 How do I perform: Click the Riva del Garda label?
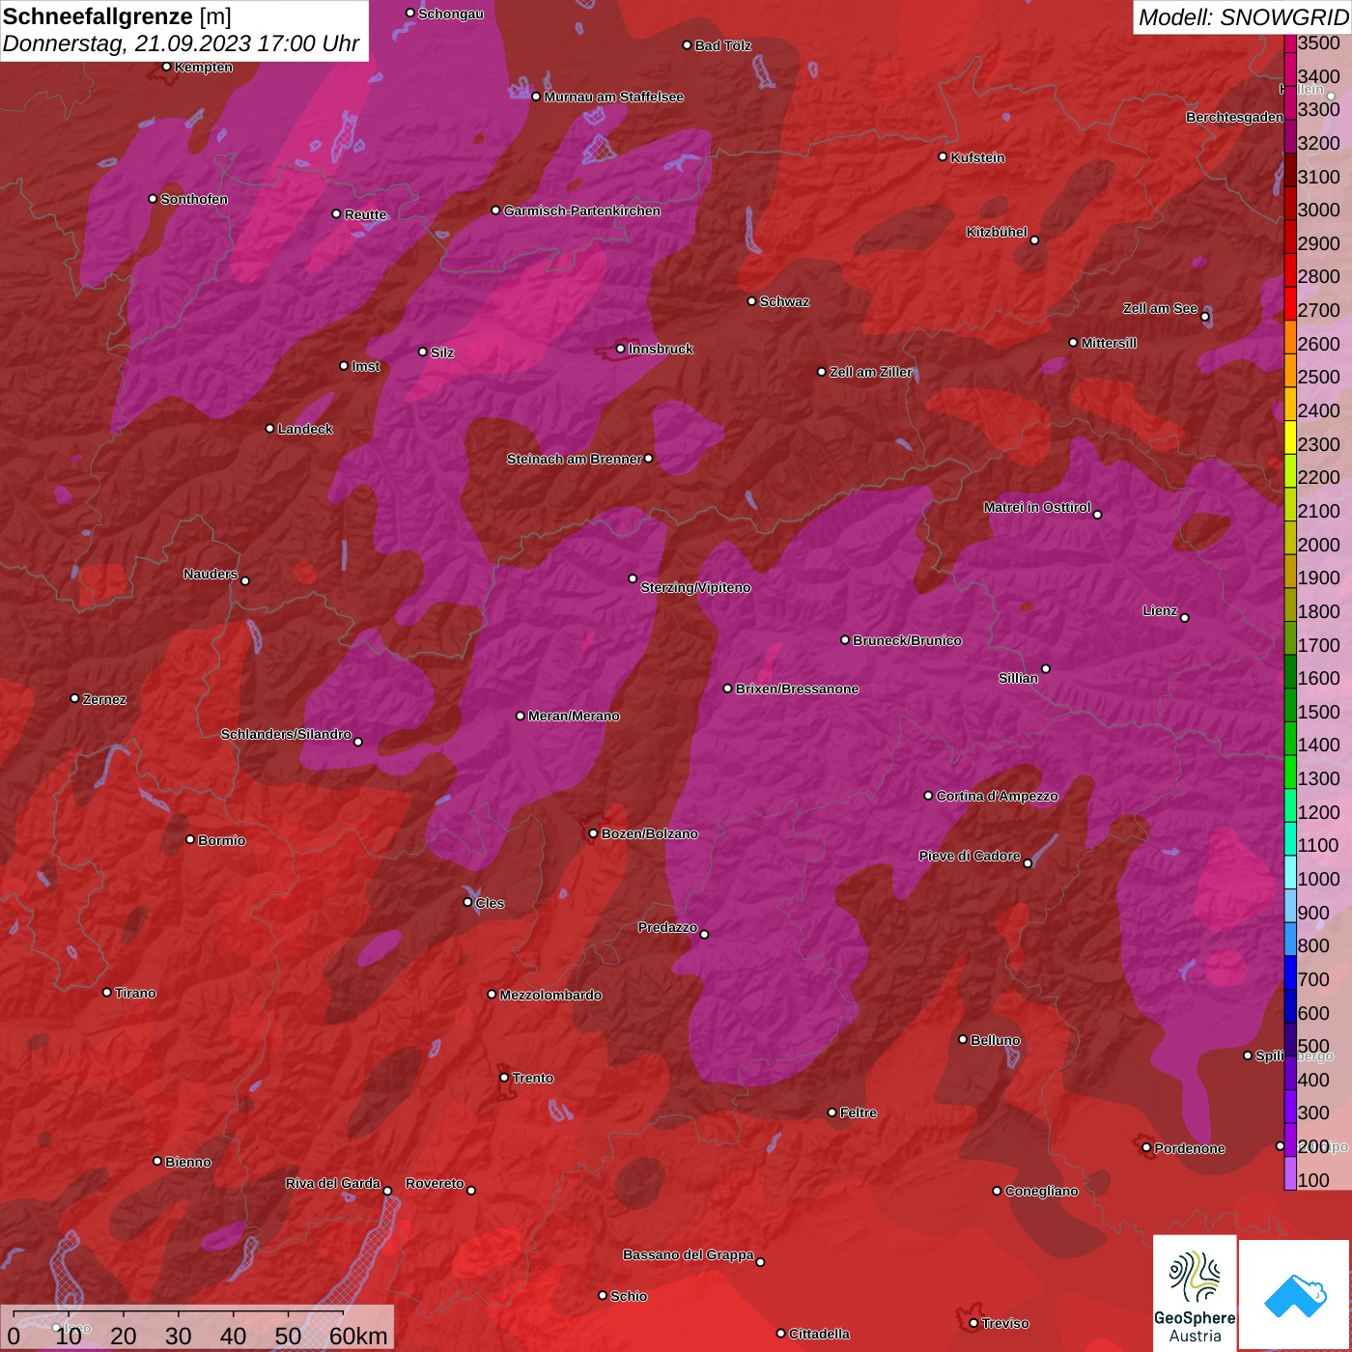click(333, 1183)
